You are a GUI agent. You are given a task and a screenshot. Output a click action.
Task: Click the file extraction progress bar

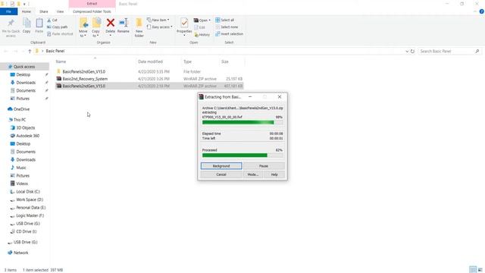point(242,122)
